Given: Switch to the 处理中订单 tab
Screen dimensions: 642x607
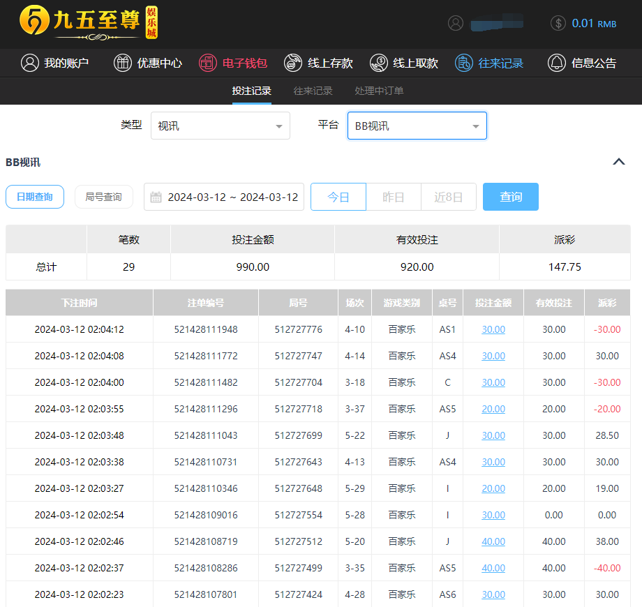Looking at the screenshot, I should 379,91.
